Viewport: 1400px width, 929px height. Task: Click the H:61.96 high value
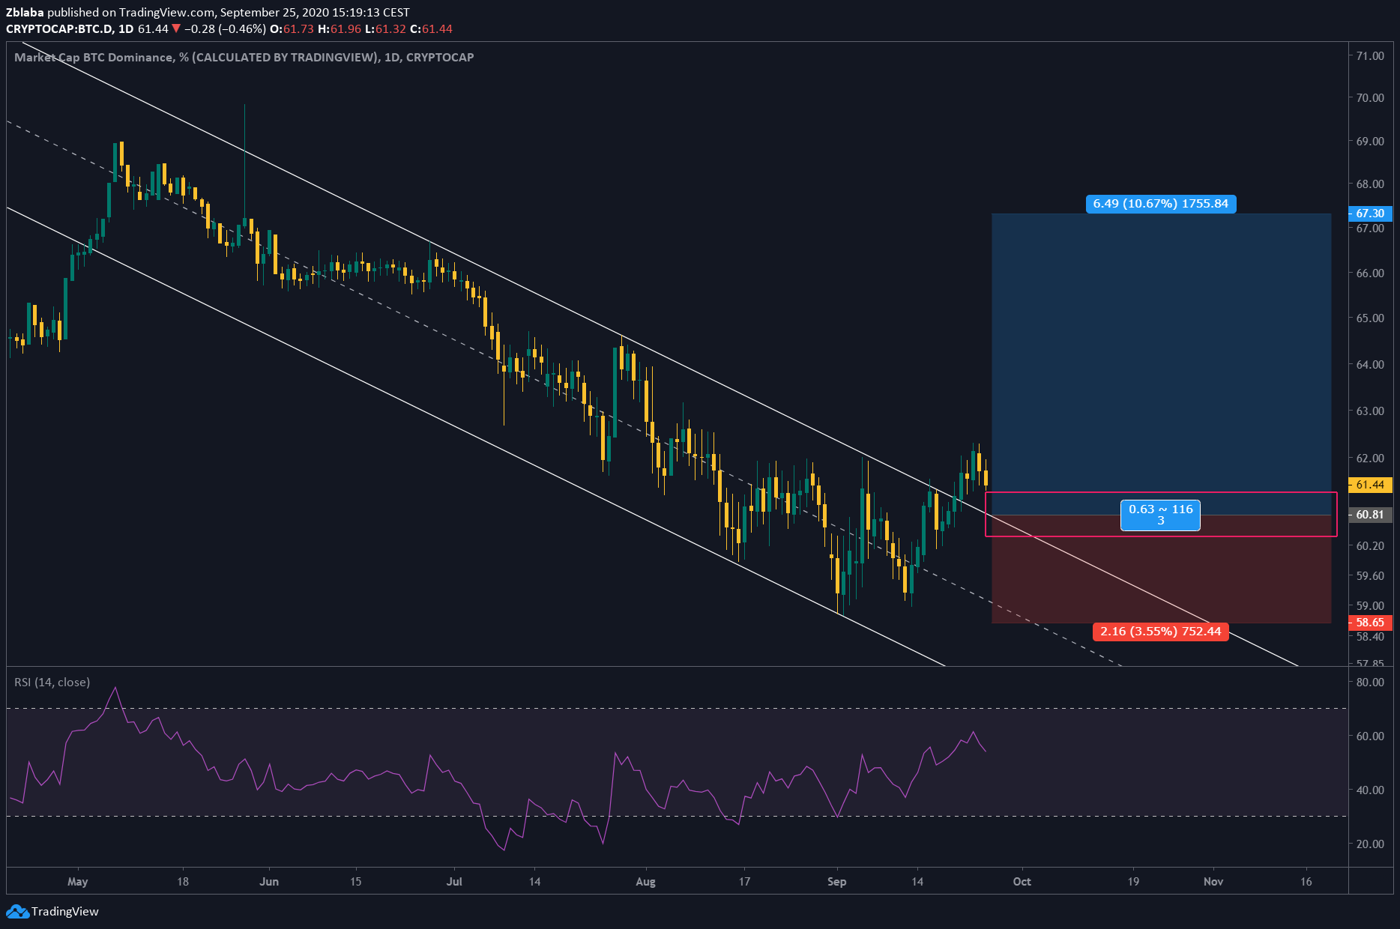click(340, 28)
